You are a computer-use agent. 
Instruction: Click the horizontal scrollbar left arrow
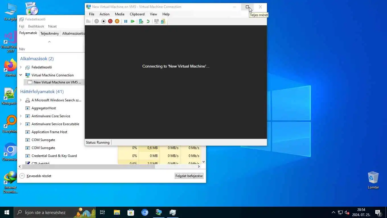20,167
